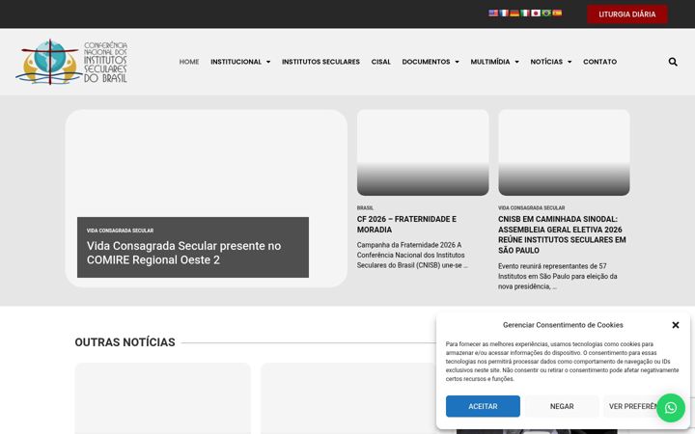Open the Multimídia menu label
695x434 pixels.
[x=490, y=62]
